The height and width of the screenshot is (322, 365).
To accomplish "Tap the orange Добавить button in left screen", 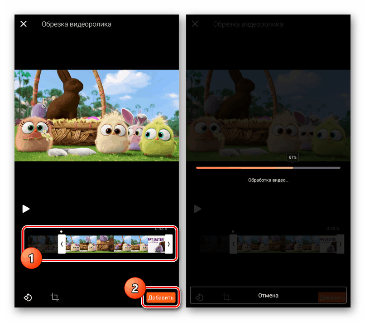I will click(161, 298).
